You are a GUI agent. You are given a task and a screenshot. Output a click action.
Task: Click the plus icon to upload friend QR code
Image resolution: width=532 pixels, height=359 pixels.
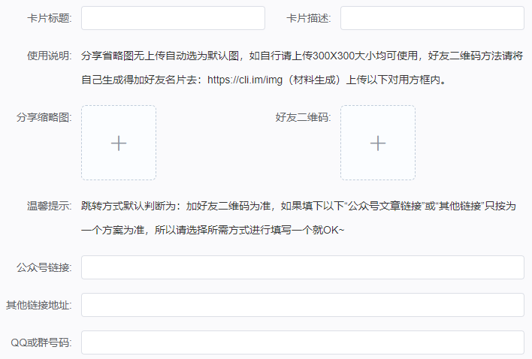coord(378,143)
